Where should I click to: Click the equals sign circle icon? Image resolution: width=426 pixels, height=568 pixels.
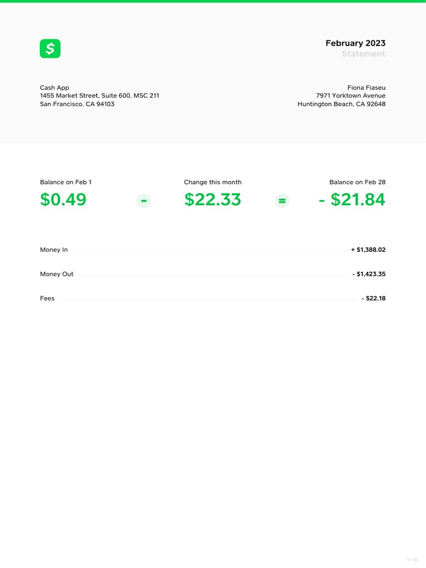click(x=282, y=201)
